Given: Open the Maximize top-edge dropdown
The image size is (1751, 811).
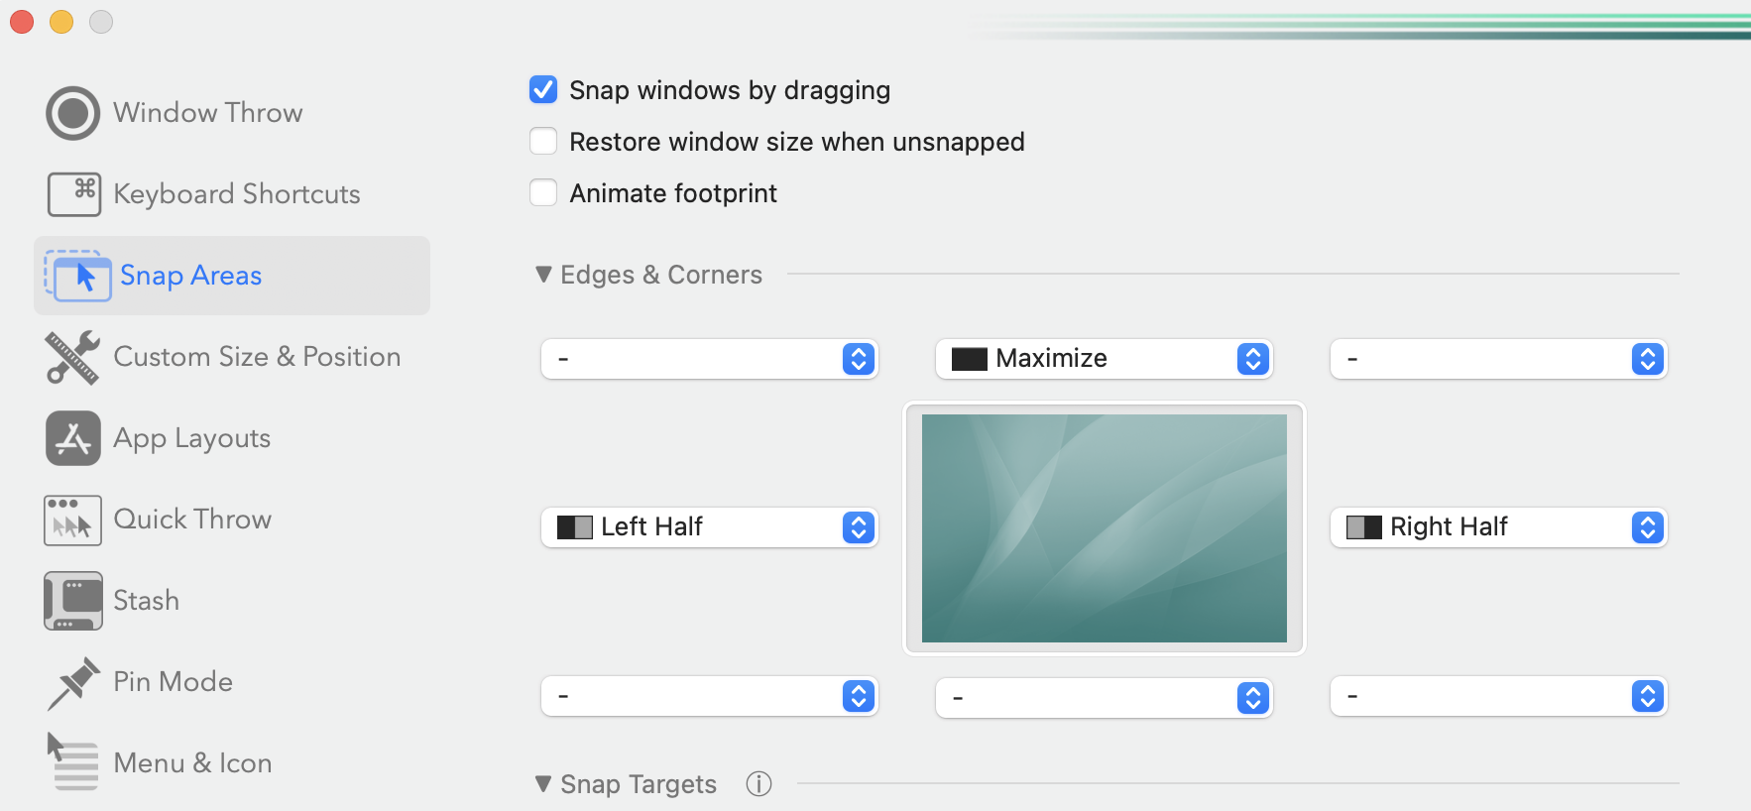Looking at the screenshot, I should [x=1104, y=359].
